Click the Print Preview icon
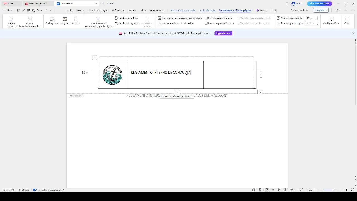Image resolution: width=357 pixels, height=201 pixels. (33, 10)
